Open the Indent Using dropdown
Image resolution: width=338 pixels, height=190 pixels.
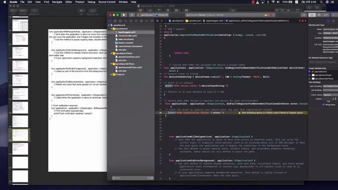coord(330,95)
